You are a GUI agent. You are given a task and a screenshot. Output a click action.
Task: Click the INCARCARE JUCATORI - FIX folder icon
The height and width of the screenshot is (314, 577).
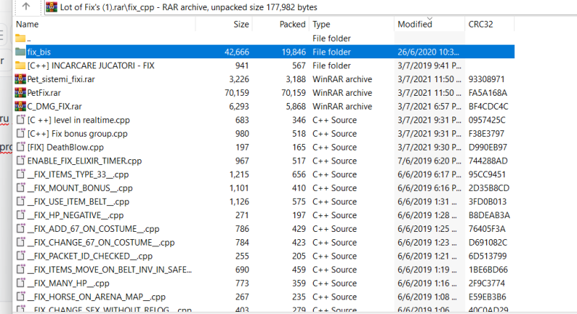tap(20, 66)
